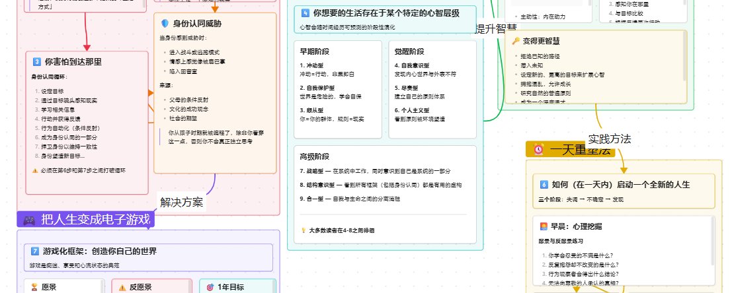Click bullet 进入战斗或逃跑模式
Image resolution: width=734 pixels, height=293 pixels.
click(x=194, y=52)
